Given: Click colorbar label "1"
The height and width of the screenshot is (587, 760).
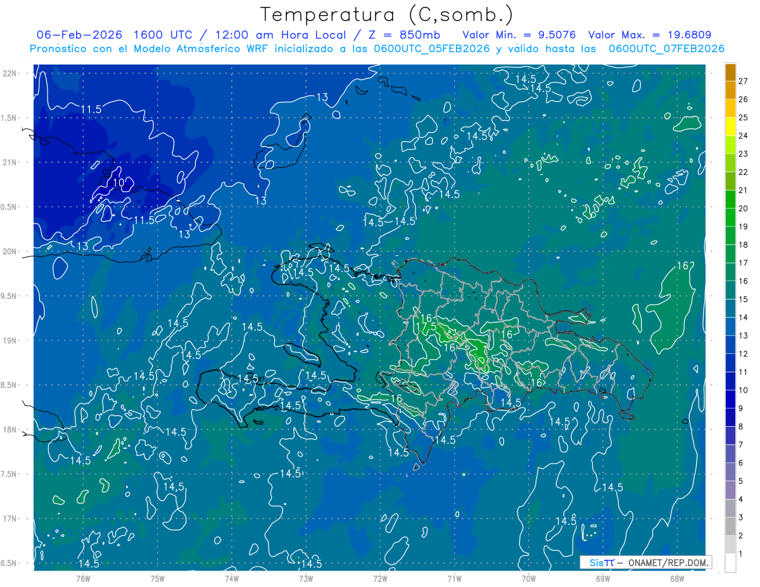Looking at the screenshot, I should coord(741,554).
